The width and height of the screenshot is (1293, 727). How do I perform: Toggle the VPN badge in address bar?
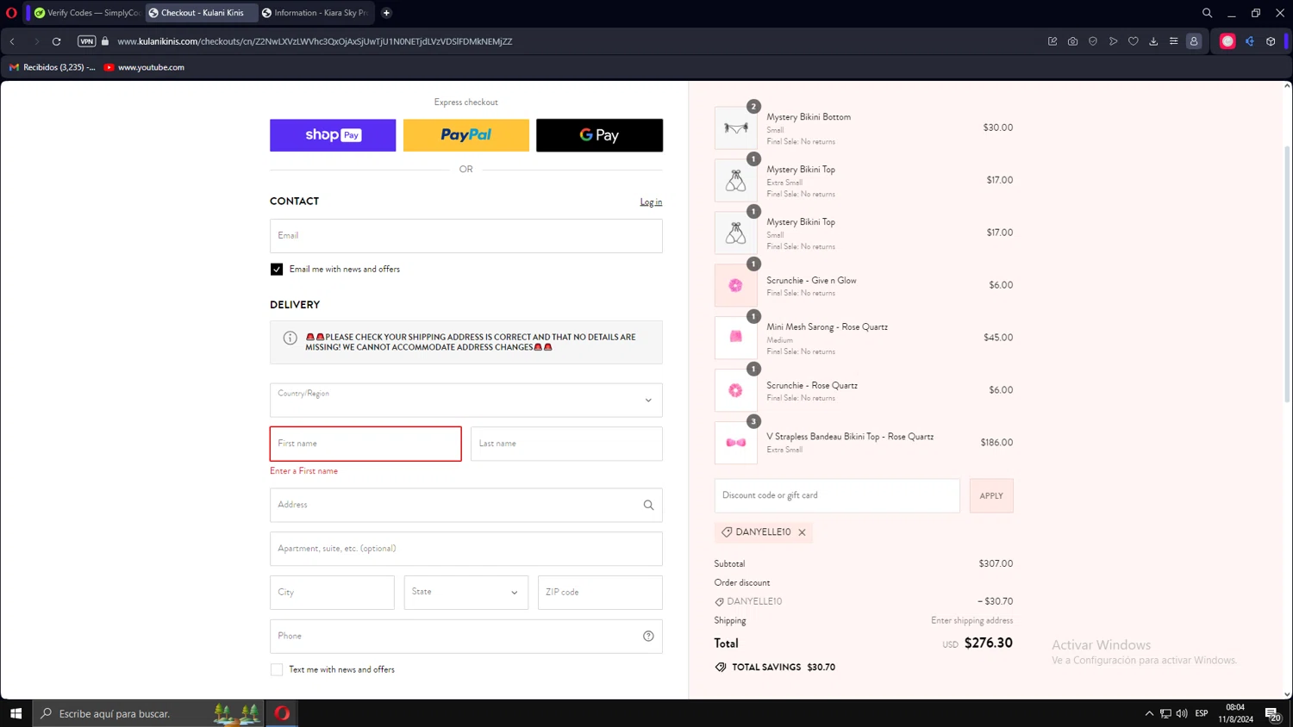pos(87,41)
